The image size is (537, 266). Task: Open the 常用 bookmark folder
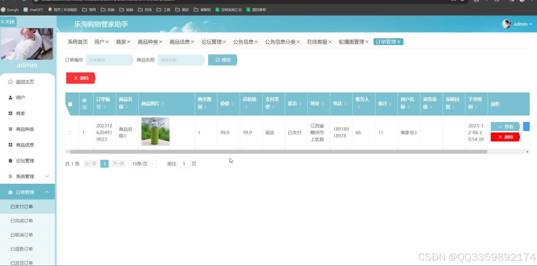coord(89,10)
